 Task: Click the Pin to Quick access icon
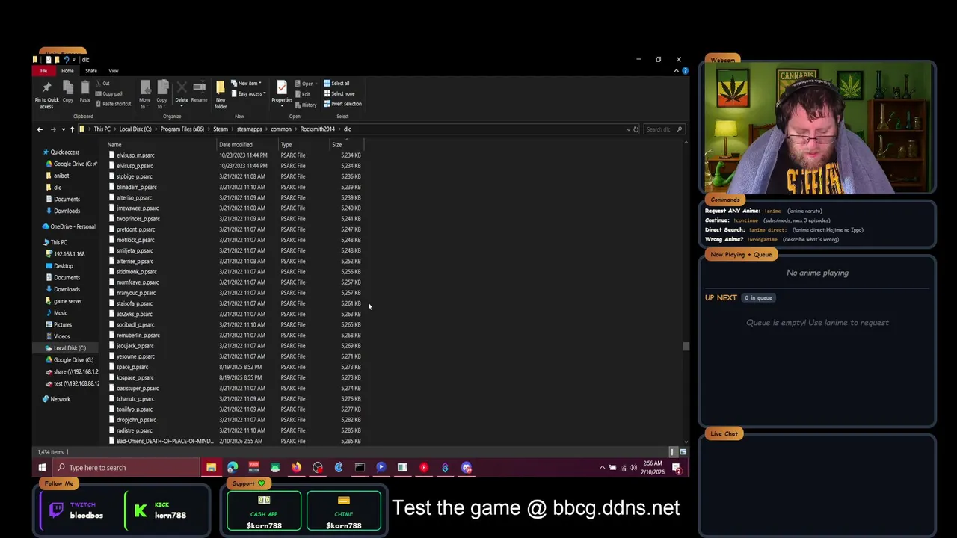point(46,88)
